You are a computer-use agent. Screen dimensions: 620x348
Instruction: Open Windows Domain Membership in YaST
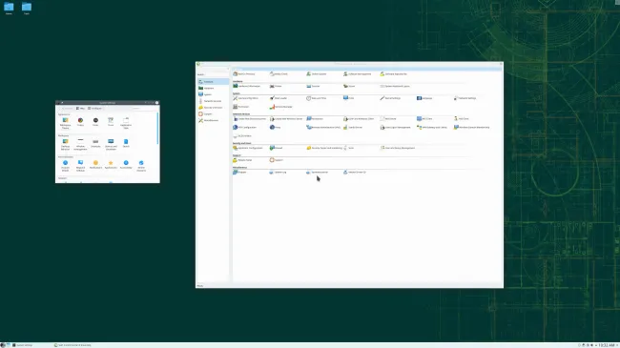472,128
